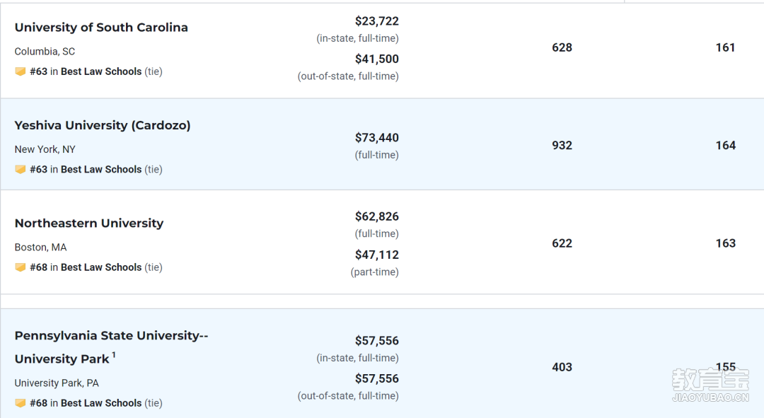Click the Yeshiva University ranking badge icon
Viewport: 764px width, 418px height.
coord(20,170)
